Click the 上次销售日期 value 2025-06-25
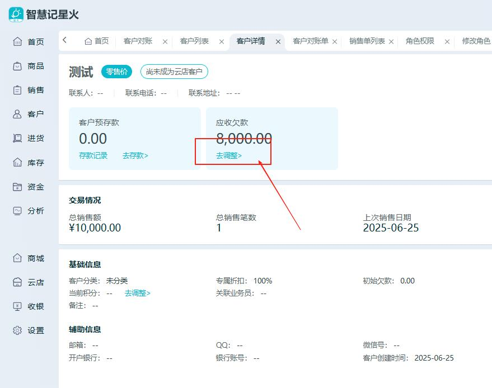Image resolution: width=492 pixels, height=388 pixels. point(391,228)
